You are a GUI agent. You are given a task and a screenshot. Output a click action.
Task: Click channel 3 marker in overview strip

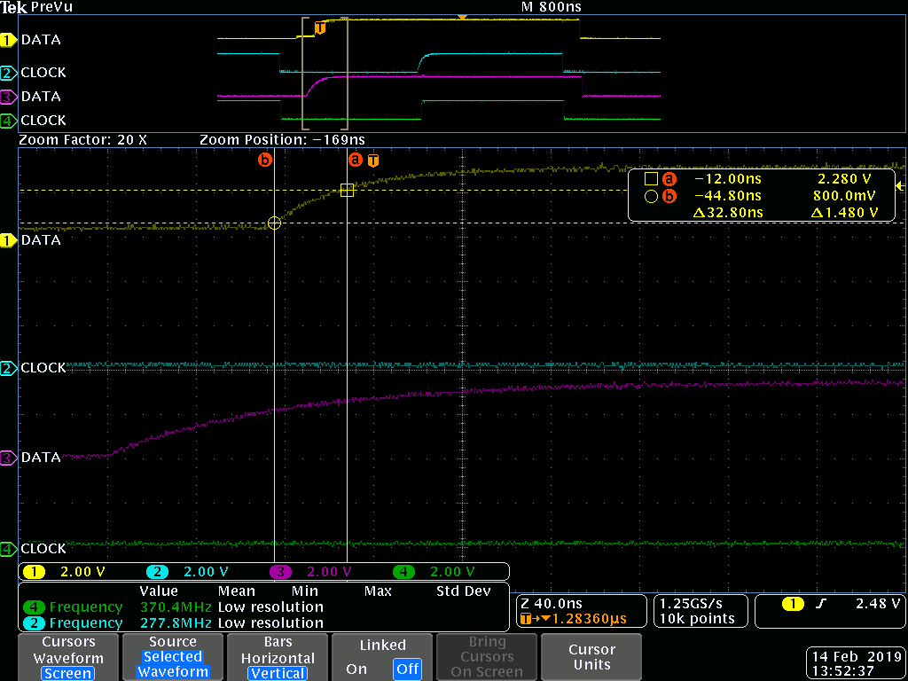(x=9, y=96)
